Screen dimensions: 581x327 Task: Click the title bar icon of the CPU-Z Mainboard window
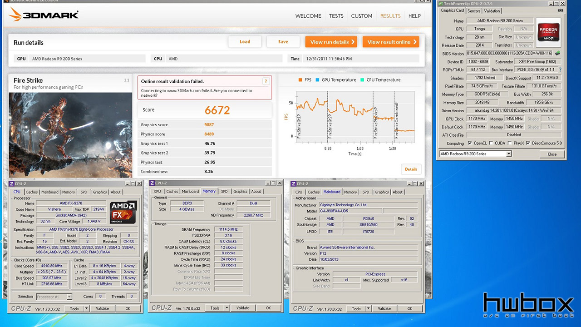tap(293, 183)
